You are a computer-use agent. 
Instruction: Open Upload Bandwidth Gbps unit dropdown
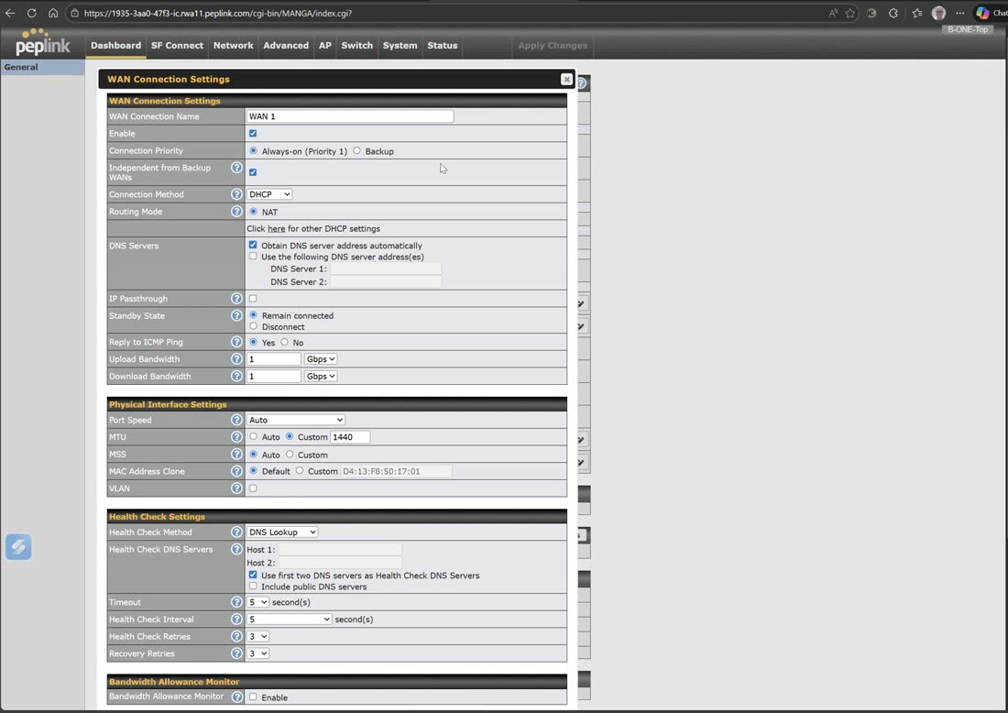321,358
